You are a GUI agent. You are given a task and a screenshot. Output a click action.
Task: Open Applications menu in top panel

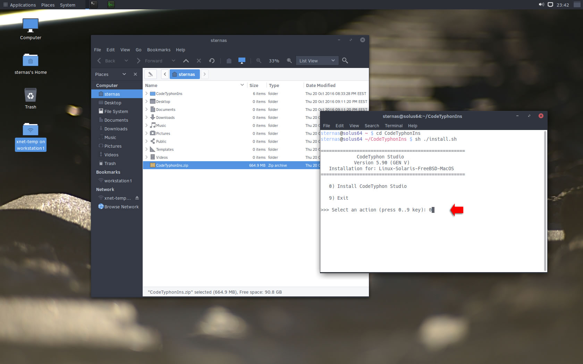[x=20, y=5]
